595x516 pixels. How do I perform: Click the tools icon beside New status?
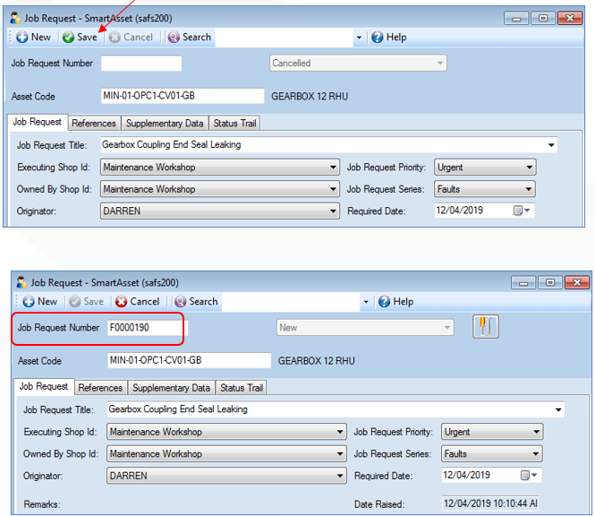pos(485,326)
